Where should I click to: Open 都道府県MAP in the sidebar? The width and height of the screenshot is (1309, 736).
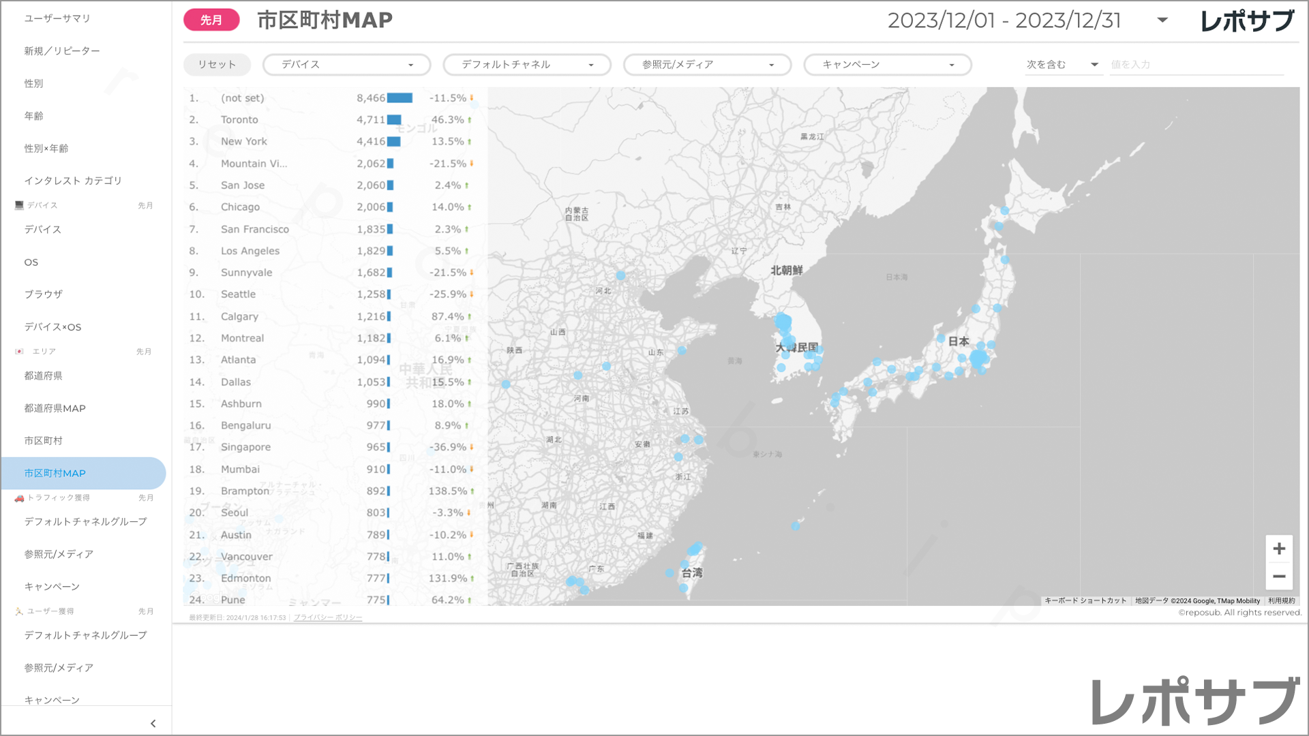55,408
